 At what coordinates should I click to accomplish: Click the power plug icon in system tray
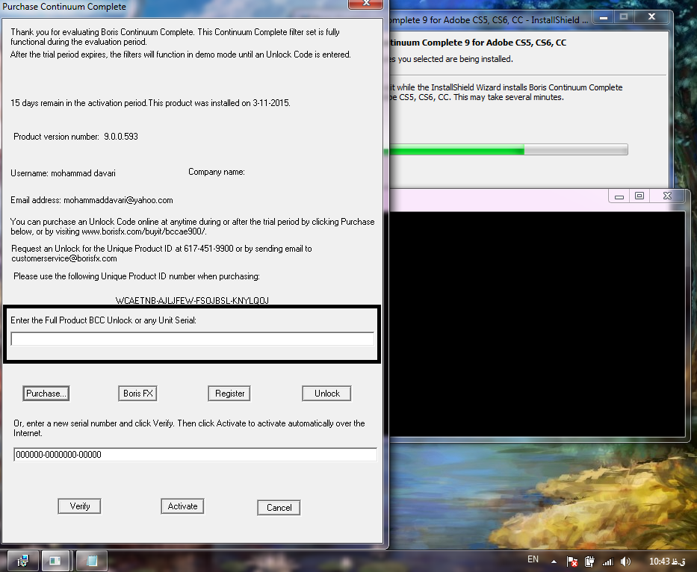pyautogui.click(x=589, y=562)
